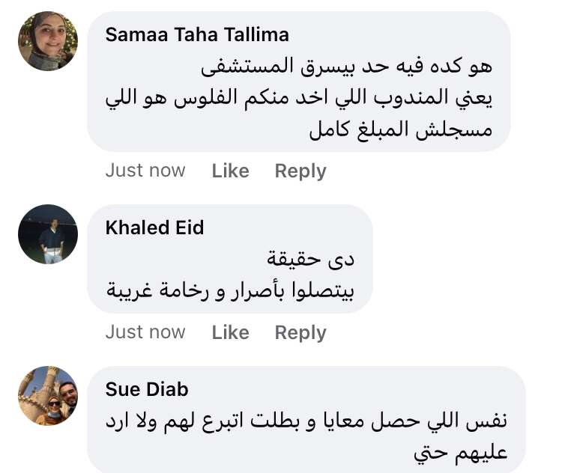Click 'دى حقيقة' line in Khaled's comment

click(x=310, y=259)
